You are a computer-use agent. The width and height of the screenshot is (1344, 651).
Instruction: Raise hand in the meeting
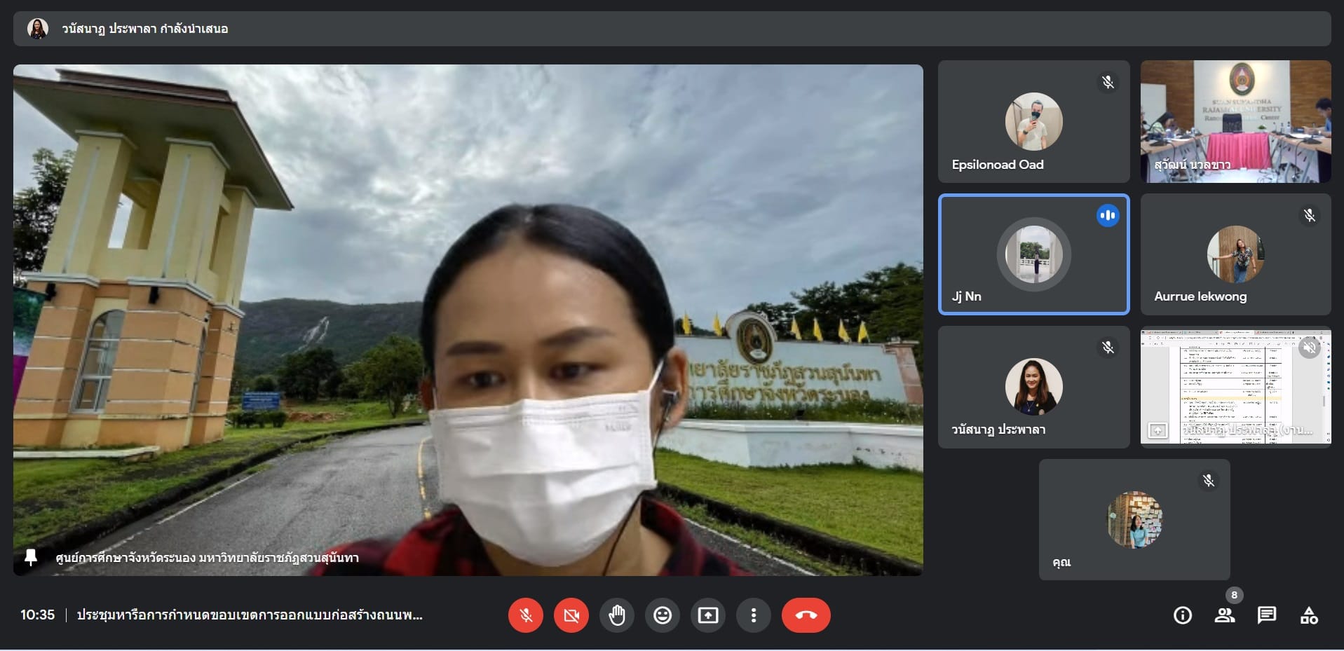(617, 615)
